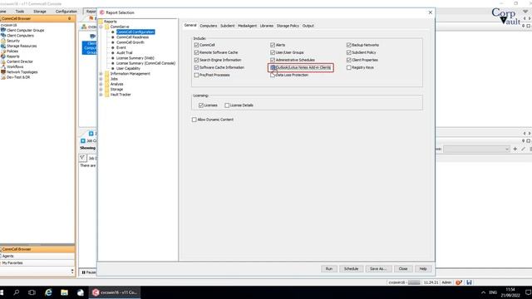Screen dimensions: 532x299
Task: Click the Schedule button
Action: (x=351, y=268)
